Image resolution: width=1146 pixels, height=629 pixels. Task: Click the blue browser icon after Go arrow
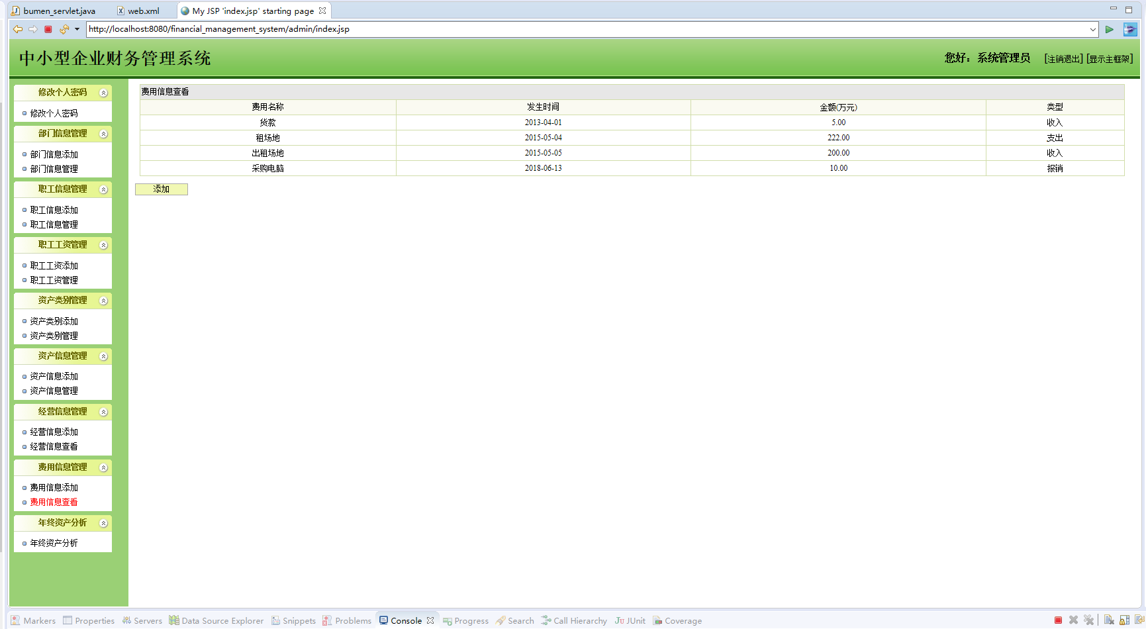(x=1130, y=29)
